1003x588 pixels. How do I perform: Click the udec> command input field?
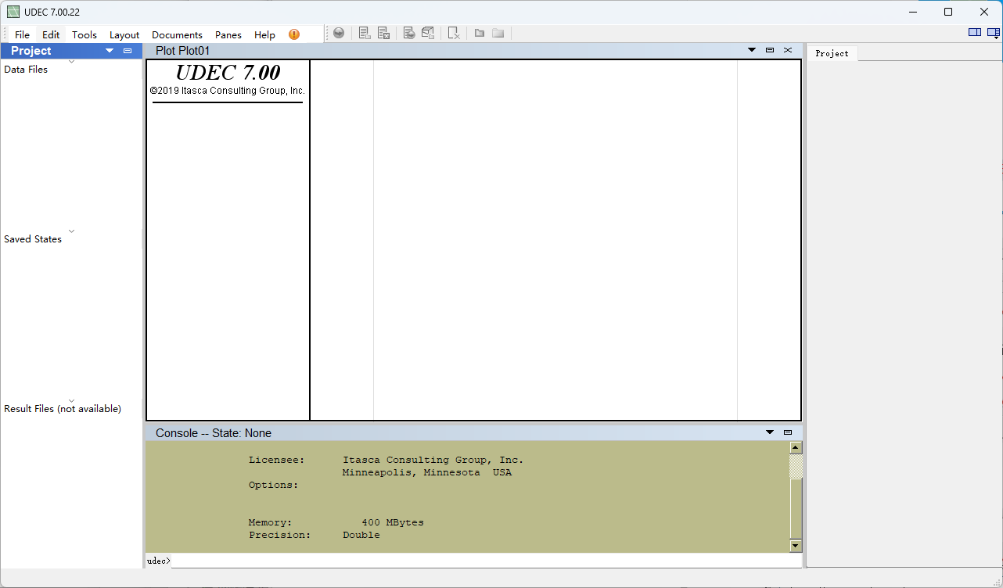(485, 561)
